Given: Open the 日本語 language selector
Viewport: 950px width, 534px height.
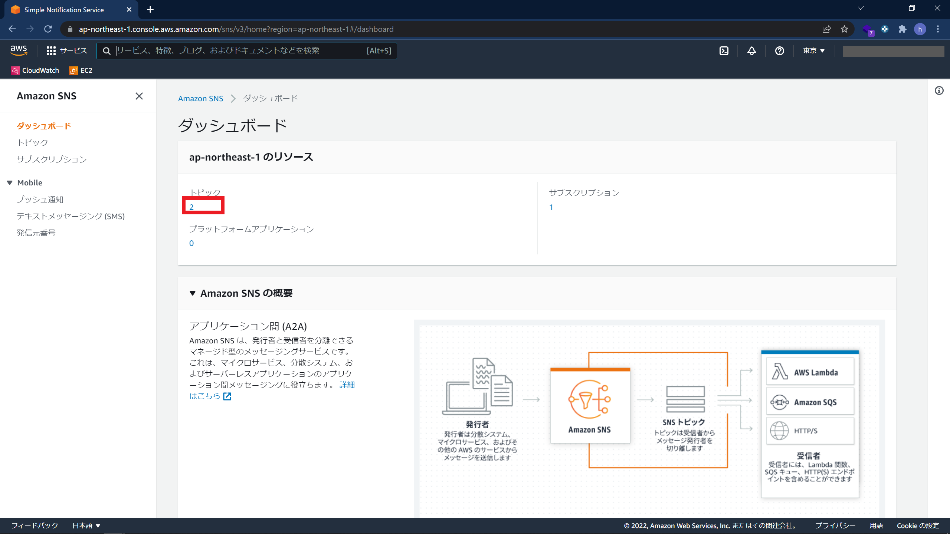Looking at the screenshot, I should (x=86, y=525).
